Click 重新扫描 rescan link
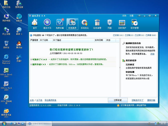 pos(151,100)
